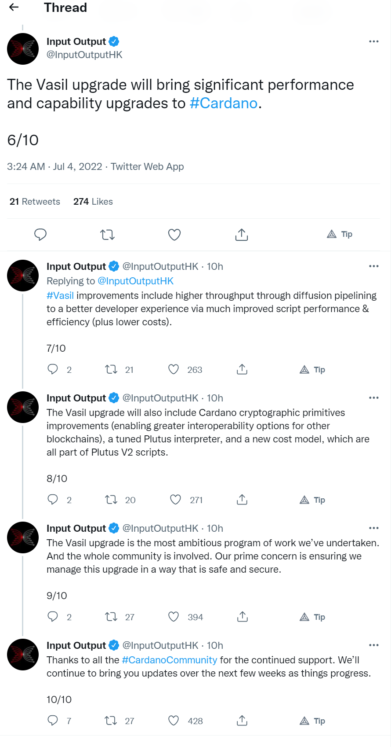Image resolution: width=391 pixels, height=747 pixels.
Task: Open more options on 10/10 reply
Action: 374,645
